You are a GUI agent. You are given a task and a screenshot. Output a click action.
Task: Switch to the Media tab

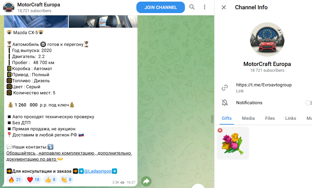click(x=248, y=119)
